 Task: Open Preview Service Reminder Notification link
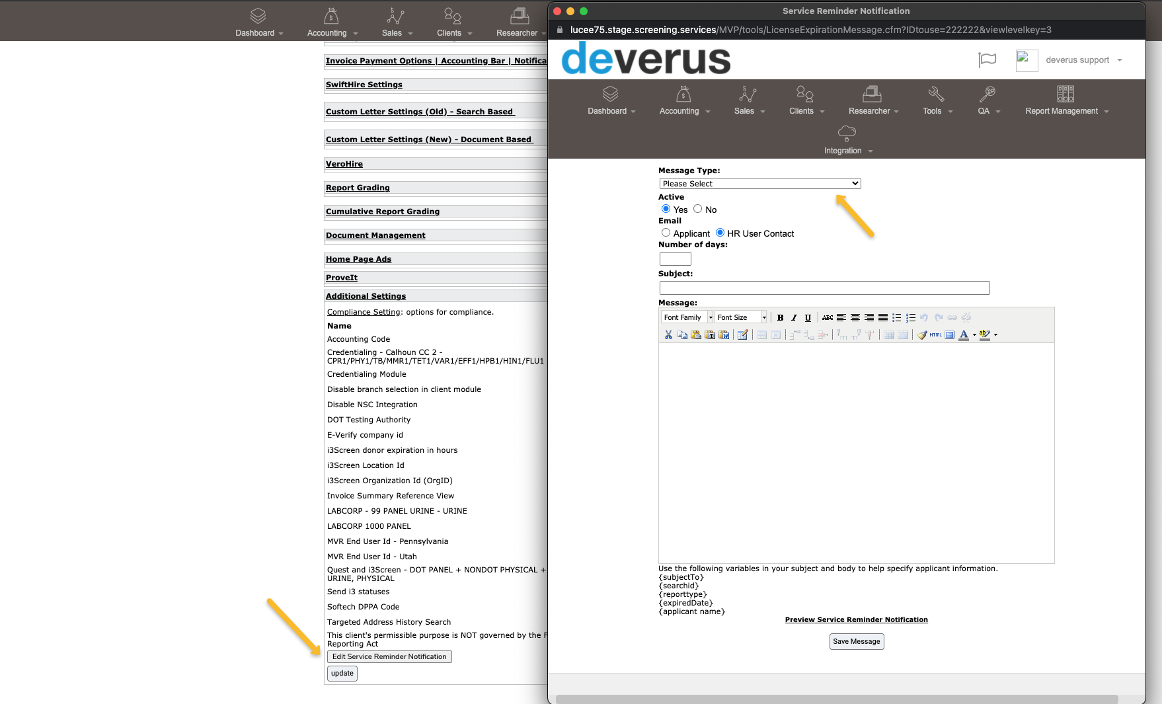[857, 619]
